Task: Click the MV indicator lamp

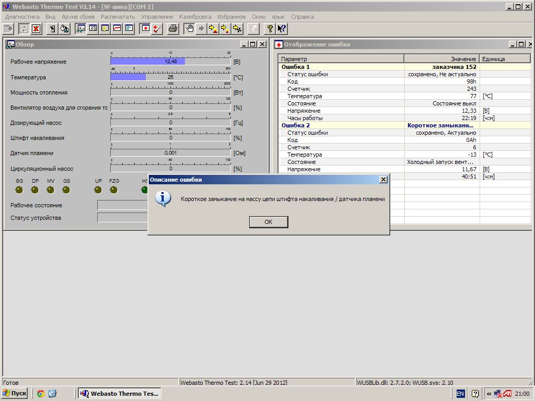Action: tap(51, 190)
